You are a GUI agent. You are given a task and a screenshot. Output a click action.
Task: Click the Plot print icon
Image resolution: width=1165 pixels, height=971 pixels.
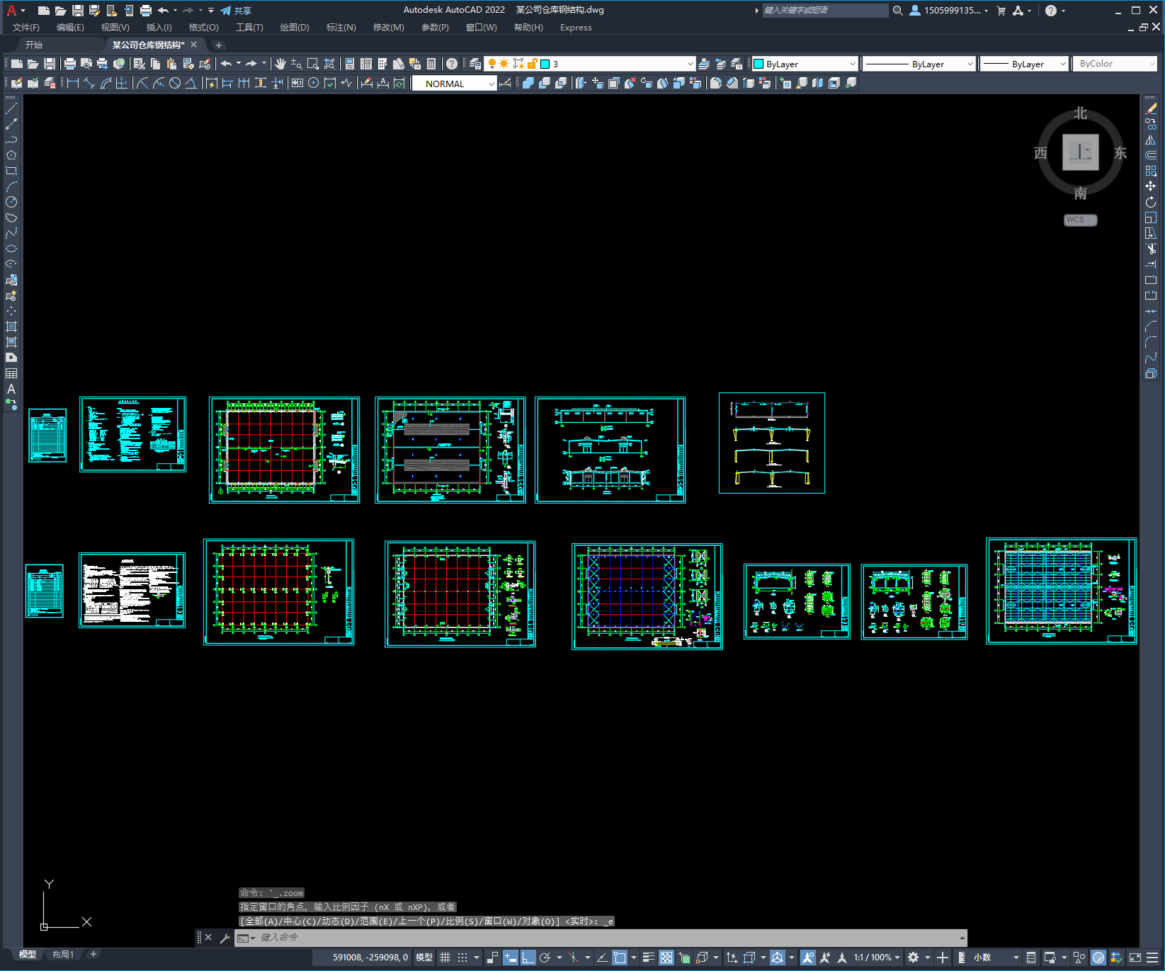click(x=70, y=64)
